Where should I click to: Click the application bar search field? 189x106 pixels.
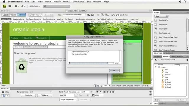(x=56, y=6)
